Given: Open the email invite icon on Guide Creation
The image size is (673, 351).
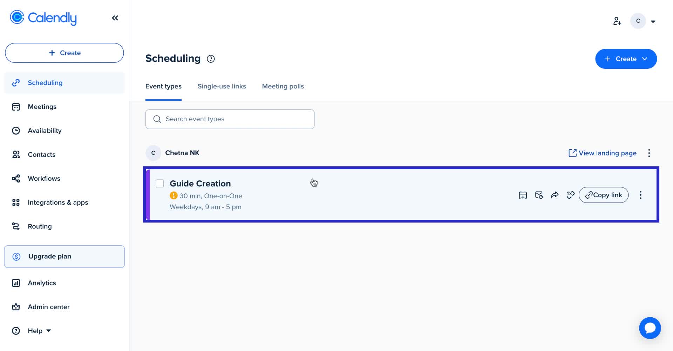Looking at the screenshot, I should [x=539, y=195].
